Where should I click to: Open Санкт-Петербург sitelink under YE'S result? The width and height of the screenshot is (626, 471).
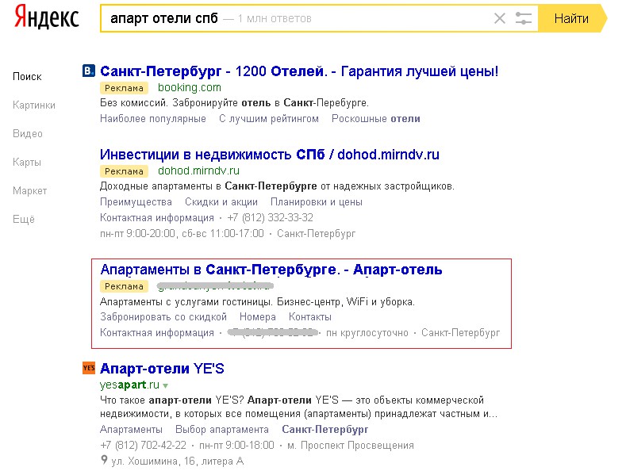tap(325, 430)
